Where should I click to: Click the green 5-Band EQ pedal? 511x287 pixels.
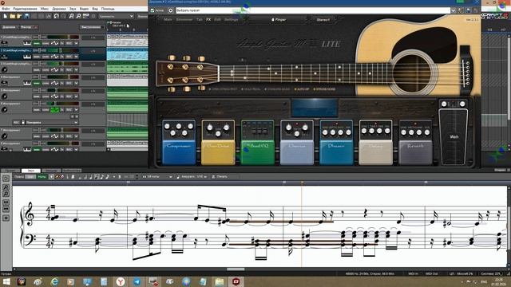tap(257, 142)
